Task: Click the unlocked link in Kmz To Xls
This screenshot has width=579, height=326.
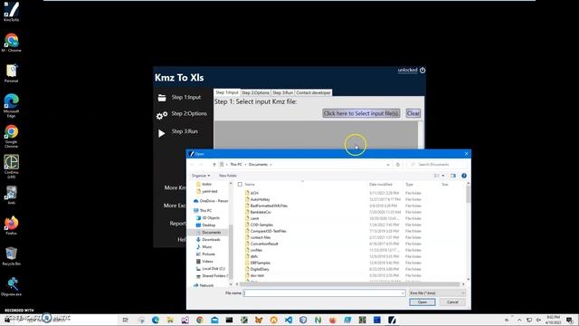Action: coord(407,71)
